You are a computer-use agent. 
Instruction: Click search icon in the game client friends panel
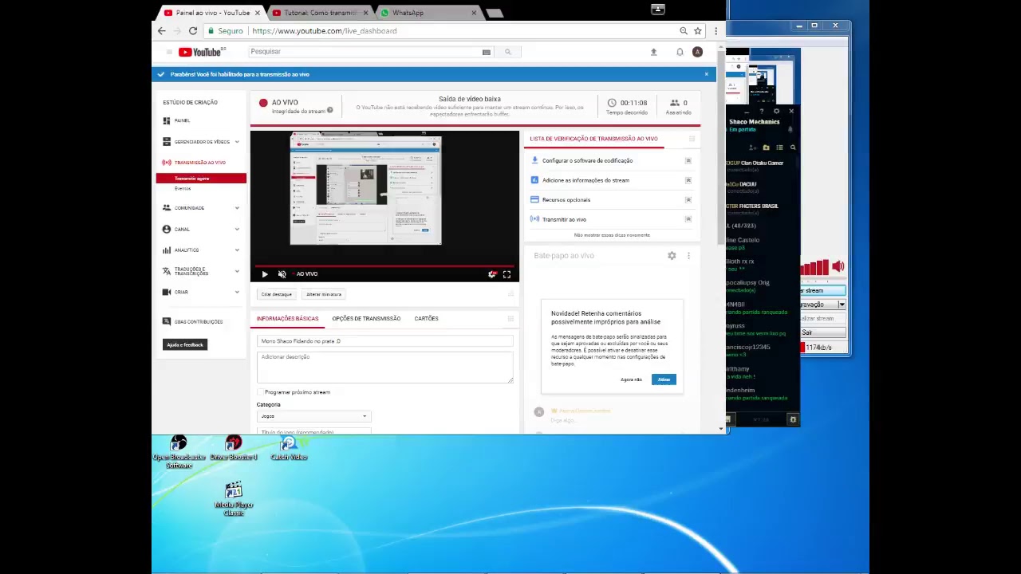[793, 147]
